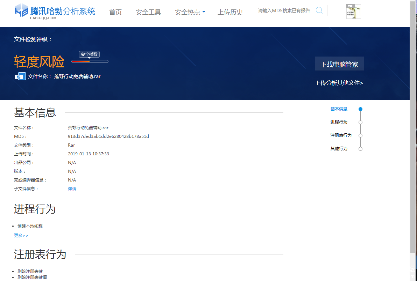417x281 pixels.
Task: Expand the 安全热点 dropdown menu
Action: click(x=190, y=12)
